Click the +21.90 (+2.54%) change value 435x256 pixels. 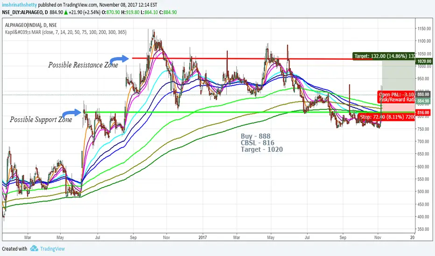click(84, 12)
